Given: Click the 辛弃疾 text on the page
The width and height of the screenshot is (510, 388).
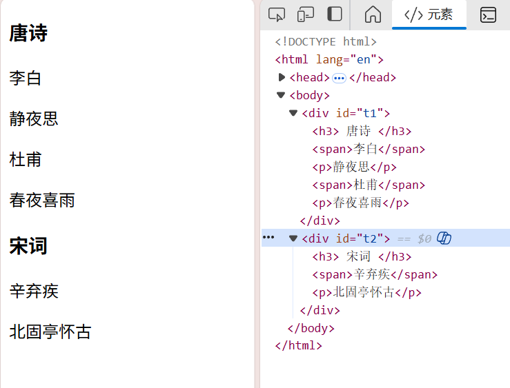Looking at the screenshot, I should click(x=34, y=291).
